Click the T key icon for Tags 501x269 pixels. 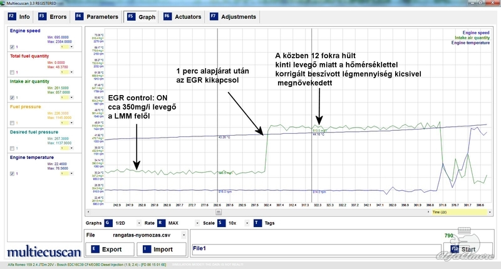coord(257,223)
